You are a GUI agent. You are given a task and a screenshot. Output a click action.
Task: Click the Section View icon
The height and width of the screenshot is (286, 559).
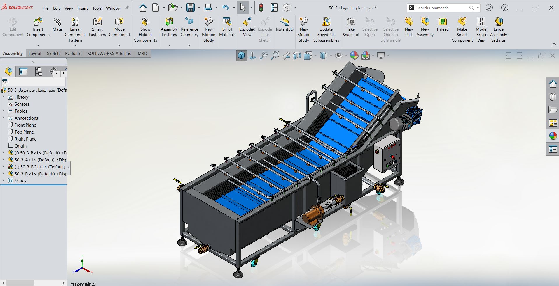coord(297,55)
